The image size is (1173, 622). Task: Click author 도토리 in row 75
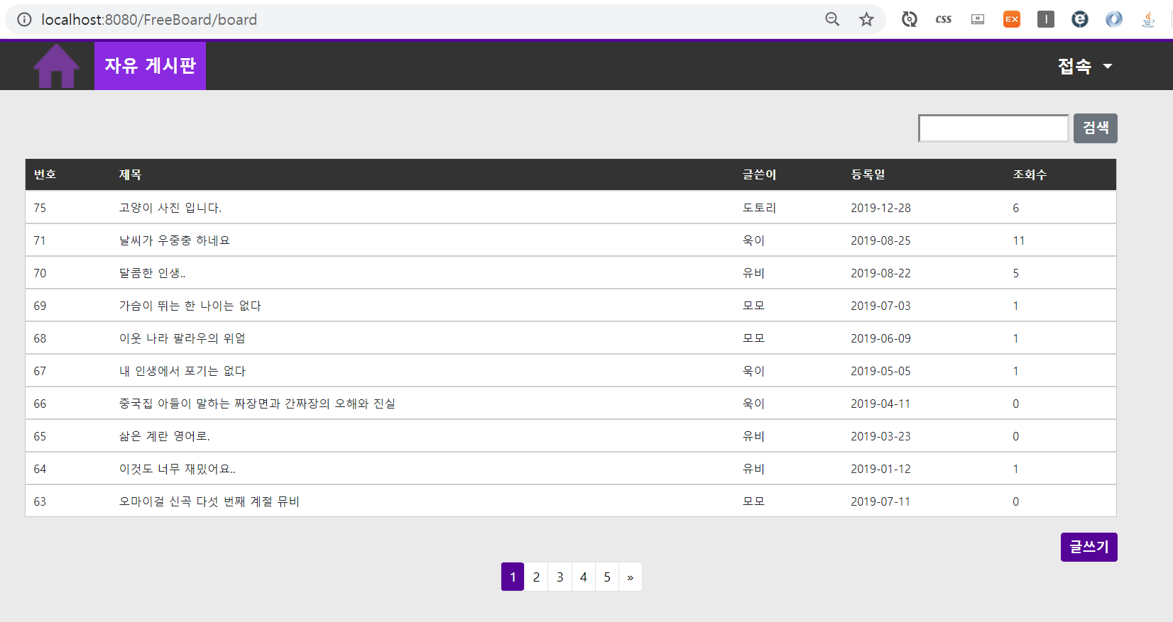coord(759,208)
